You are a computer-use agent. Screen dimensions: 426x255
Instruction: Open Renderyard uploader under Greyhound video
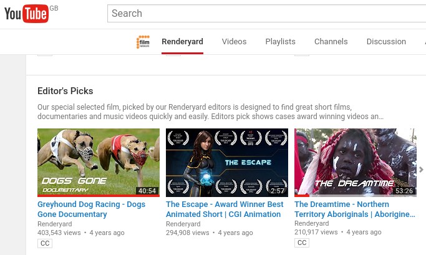coord(55,224)
